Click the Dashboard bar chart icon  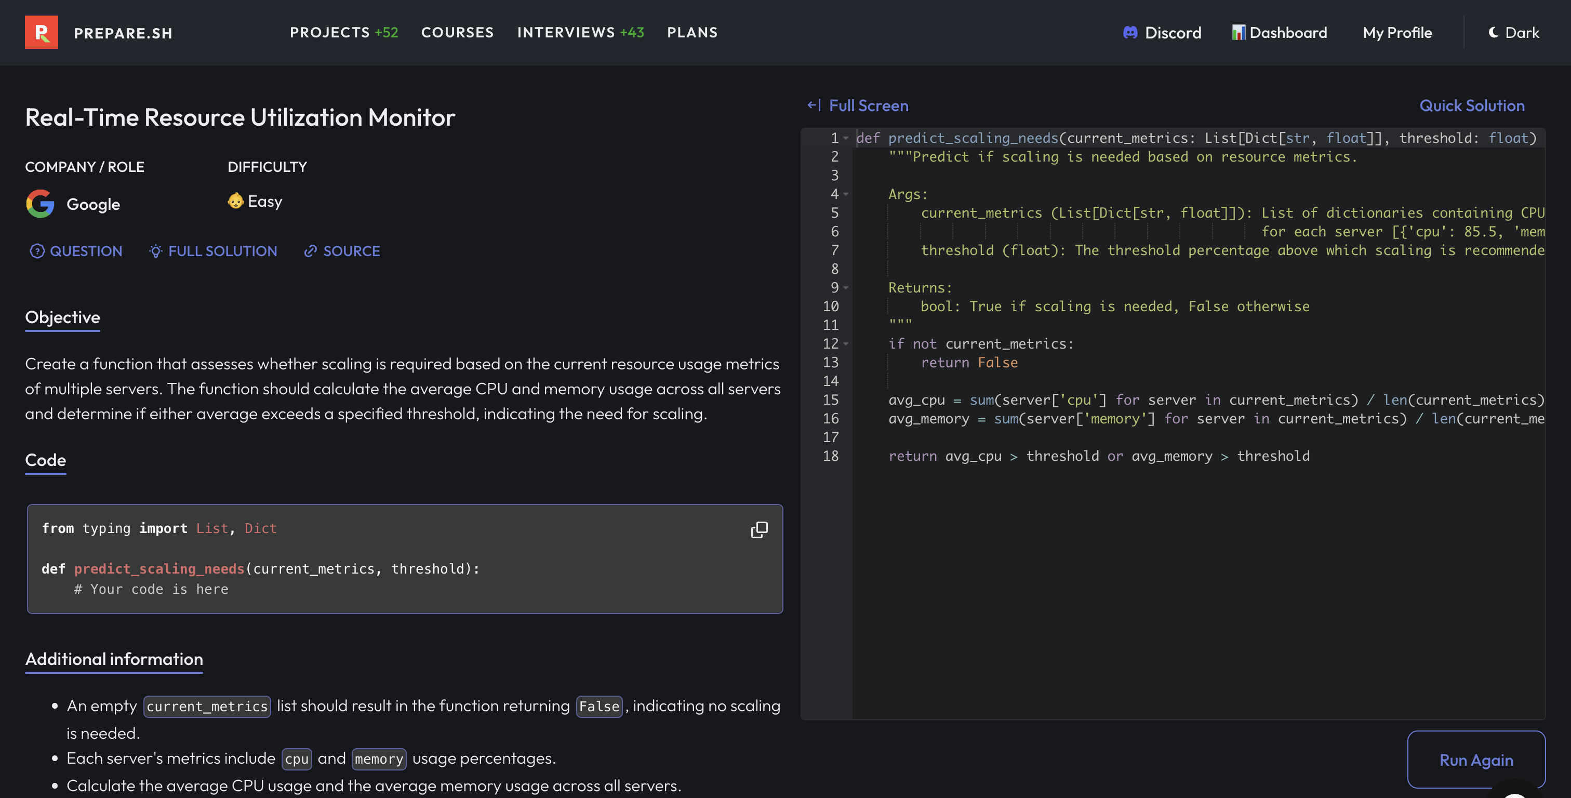point(1238,32)
